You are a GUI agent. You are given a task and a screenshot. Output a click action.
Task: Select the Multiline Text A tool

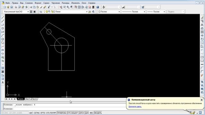click(3, 82)
